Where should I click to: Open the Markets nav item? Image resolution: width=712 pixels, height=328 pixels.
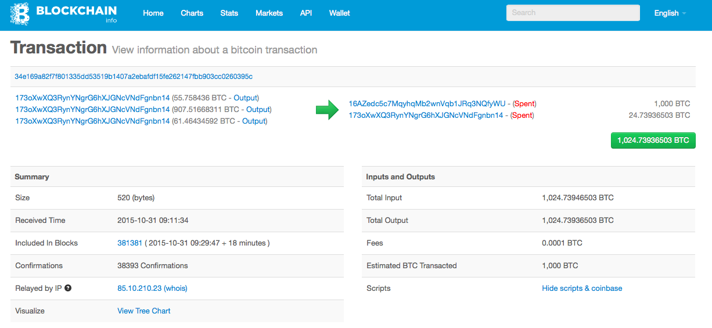point(269,13)
